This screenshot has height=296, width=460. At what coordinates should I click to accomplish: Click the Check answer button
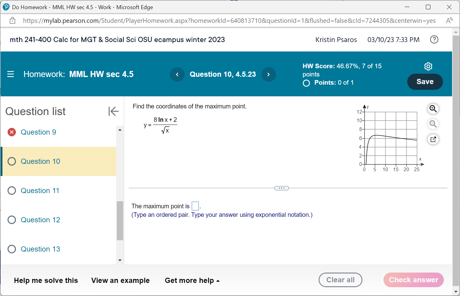coord(413,280)
